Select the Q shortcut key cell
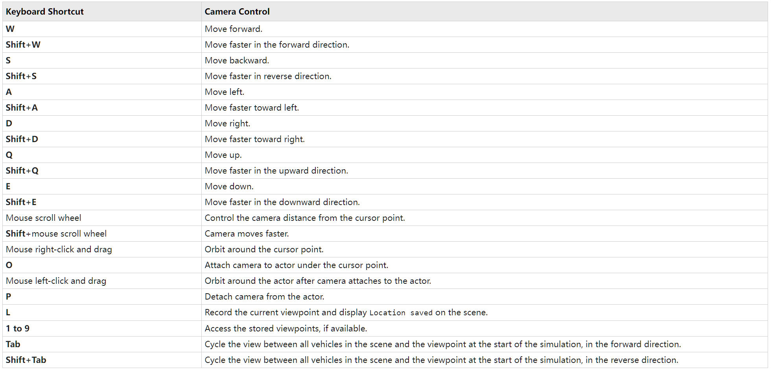Viewport: 772px width, 370px height. click(x=9, y=155)
